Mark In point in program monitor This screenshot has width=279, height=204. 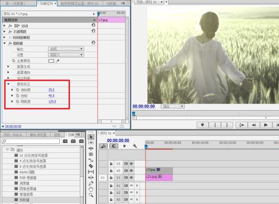(215, 125)
